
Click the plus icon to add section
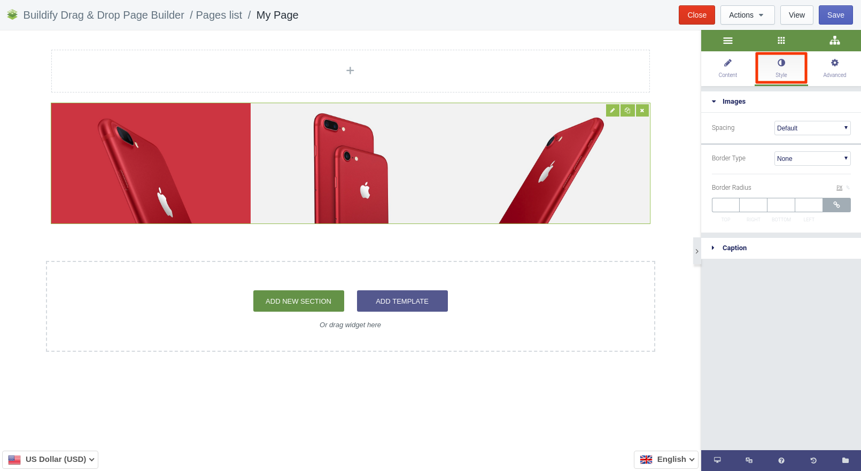(x=350, y=71)
